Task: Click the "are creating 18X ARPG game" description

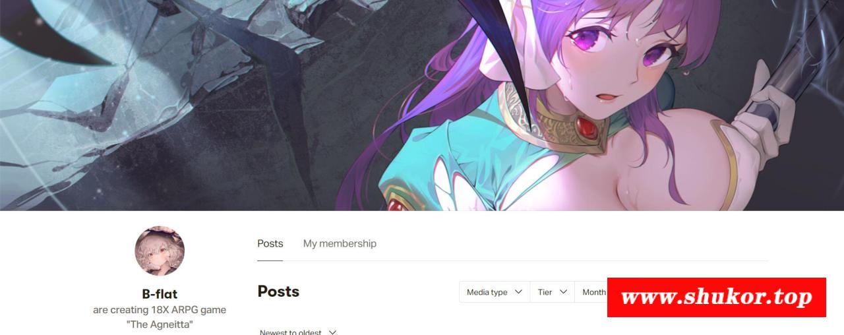Action: [x=160, y=310]
